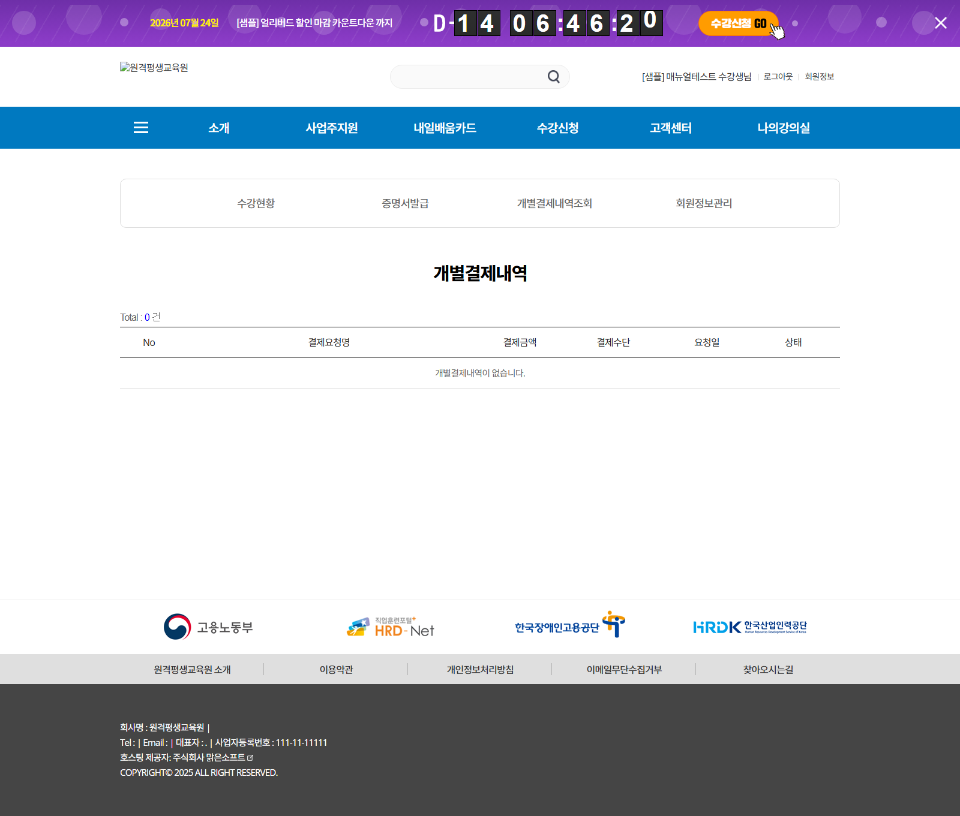Switch to the 수강현황 tab
This screenshot has width=960, height=816.
pos(256,203)
